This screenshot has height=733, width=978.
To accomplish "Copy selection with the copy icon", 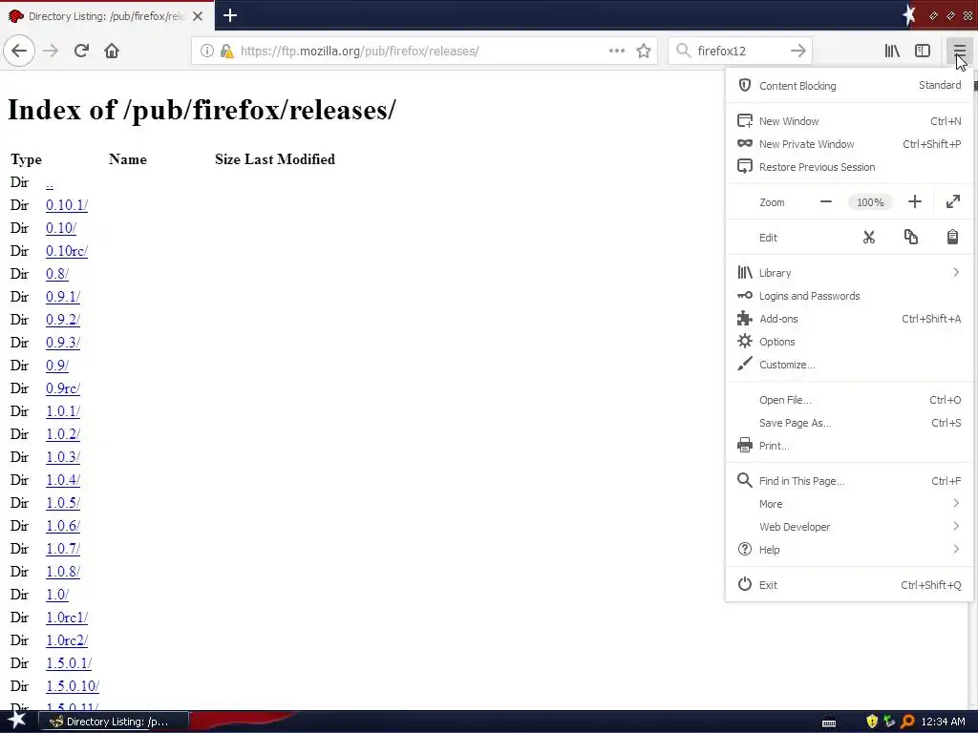I will click(910, 238).
